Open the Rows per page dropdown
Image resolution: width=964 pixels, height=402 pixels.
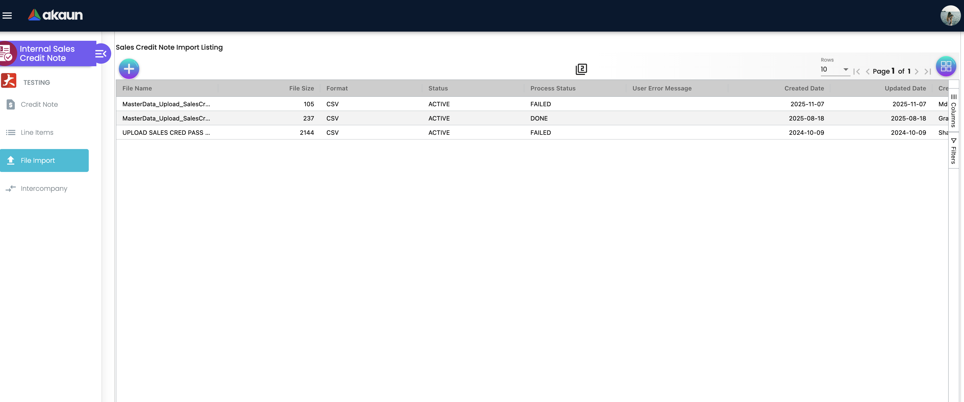point(835,70)
